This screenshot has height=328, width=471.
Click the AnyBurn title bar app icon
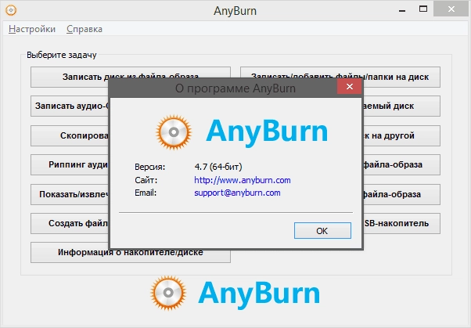[11, 10]
